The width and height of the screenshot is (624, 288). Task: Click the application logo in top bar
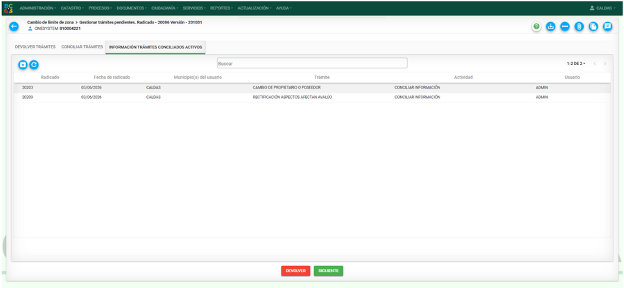coord(8,8)
